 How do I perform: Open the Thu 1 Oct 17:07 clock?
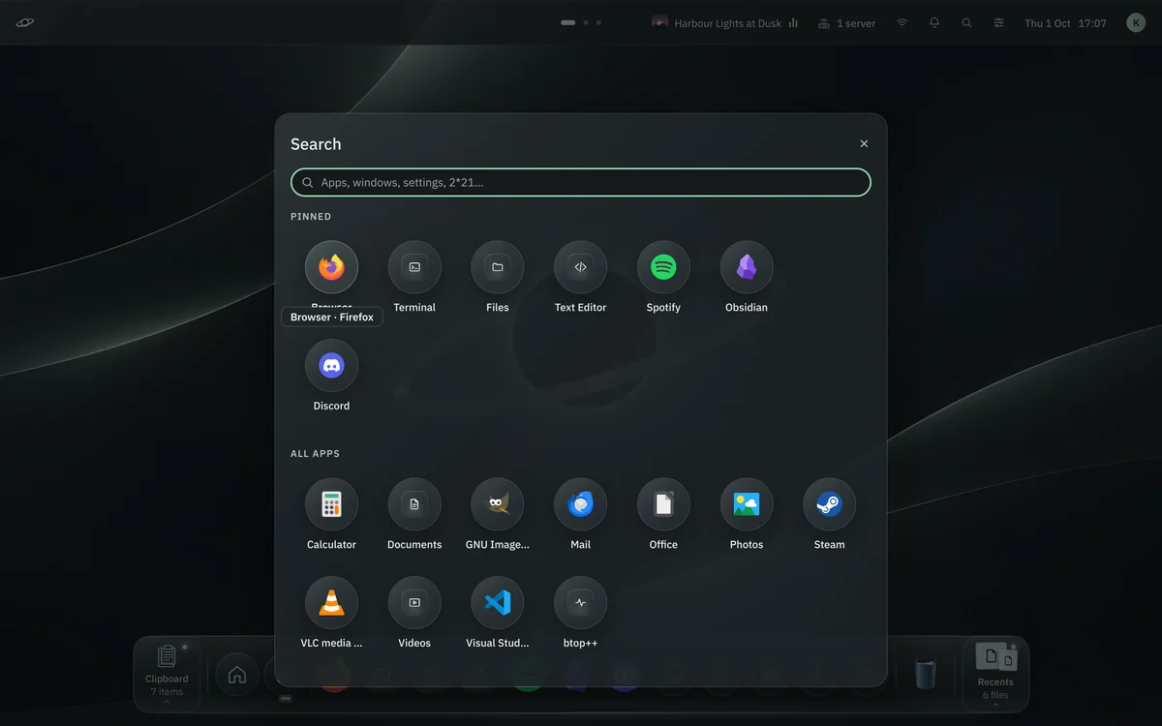1065,22
